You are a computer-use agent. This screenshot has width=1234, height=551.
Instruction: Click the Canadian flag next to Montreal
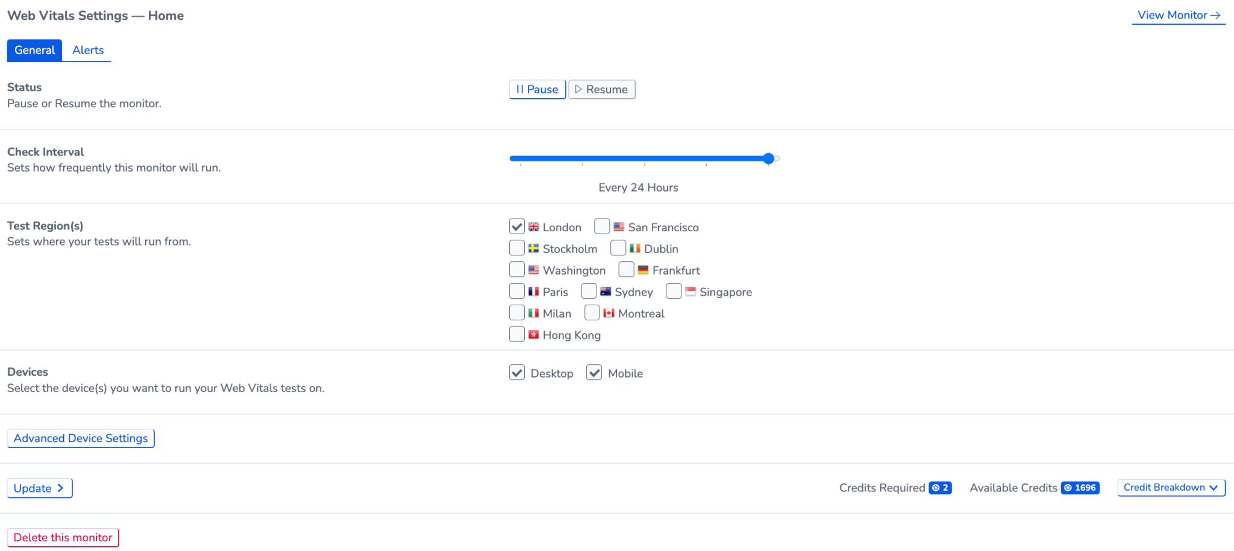(x=609, y=313)
